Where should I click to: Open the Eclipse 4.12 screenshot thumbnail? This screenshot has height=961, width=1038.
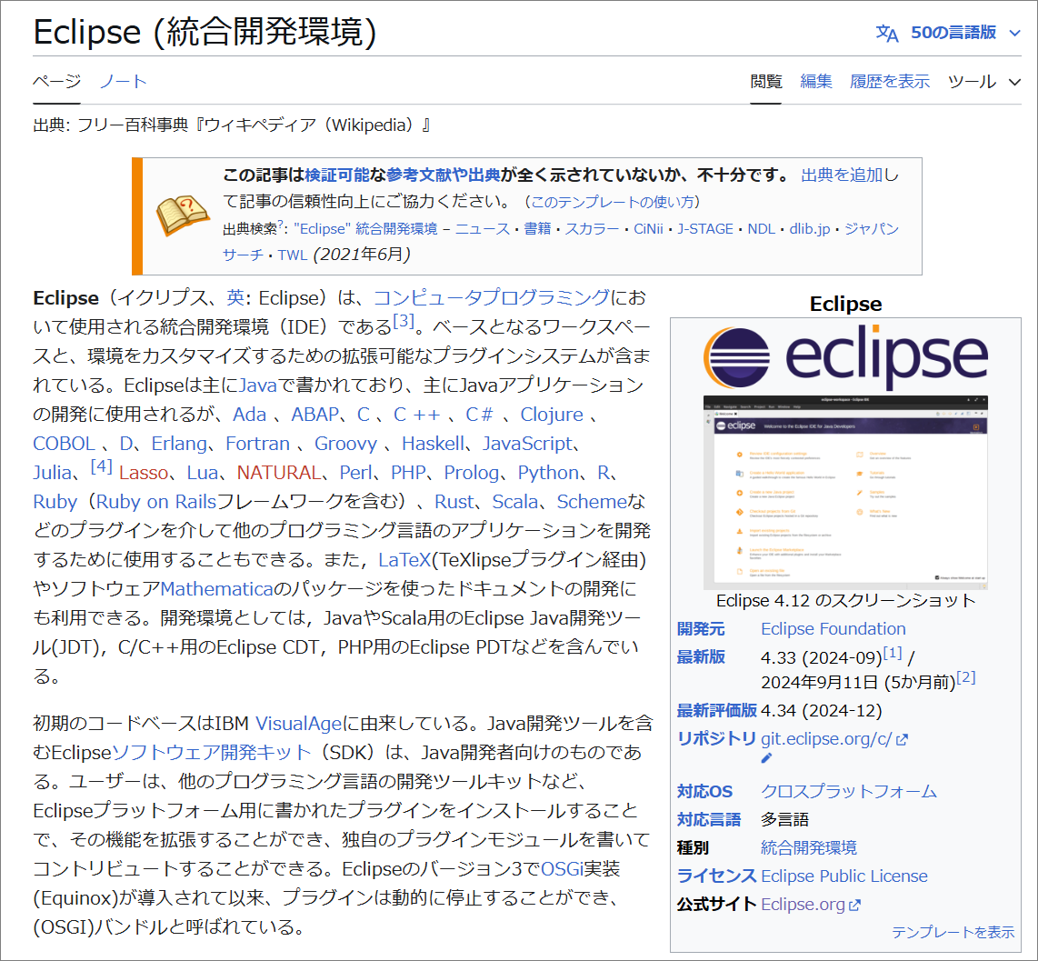pyautogui.click(x=845, y=489)
